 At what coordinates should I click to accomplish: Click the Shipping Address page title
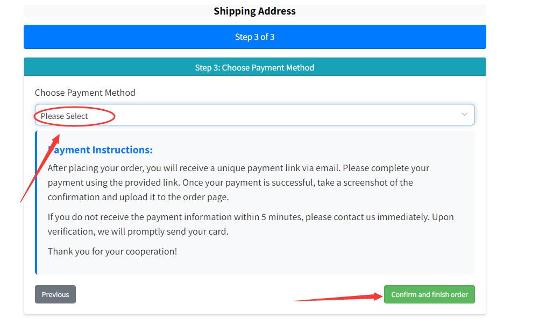pos(254,11)
